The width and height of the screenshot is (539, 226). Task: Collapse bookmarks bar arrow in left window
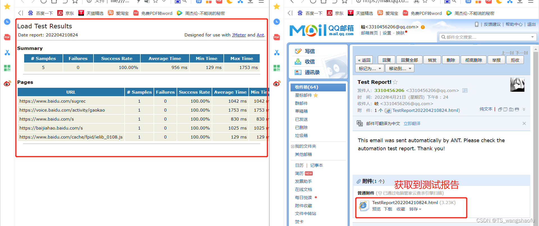20,13
